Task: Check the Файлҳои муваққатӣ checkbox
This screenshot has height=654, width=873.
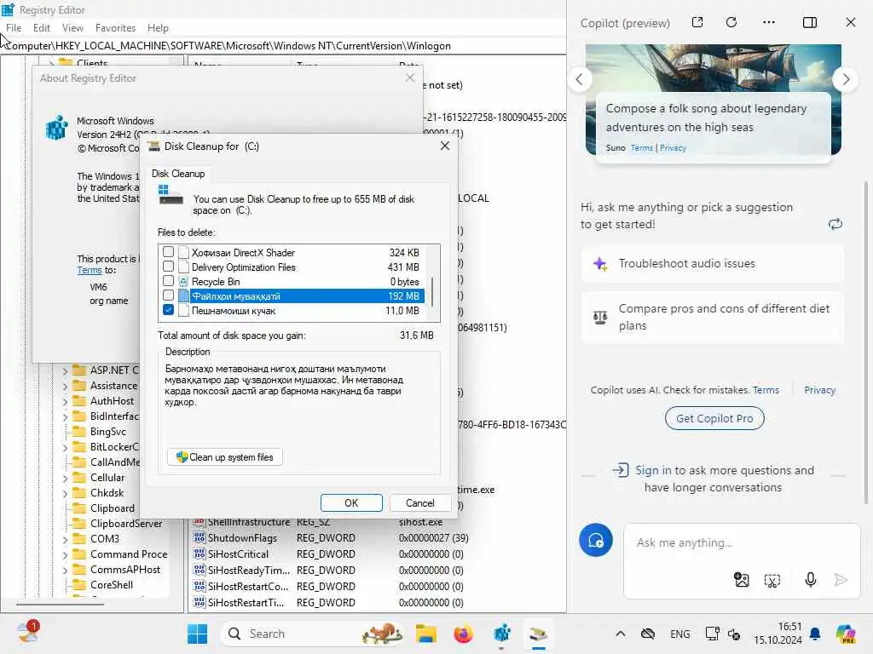Action: (x=168, y=295)
